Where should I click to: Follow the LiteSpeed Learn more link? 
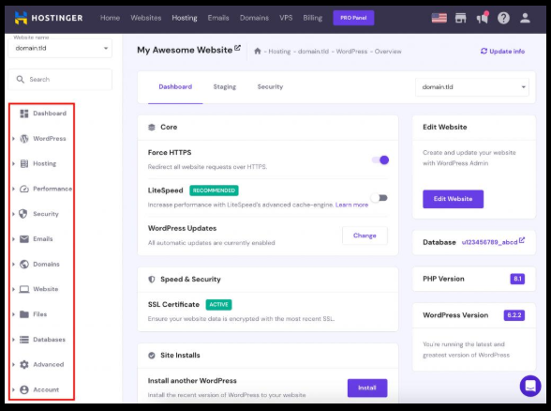351,205
